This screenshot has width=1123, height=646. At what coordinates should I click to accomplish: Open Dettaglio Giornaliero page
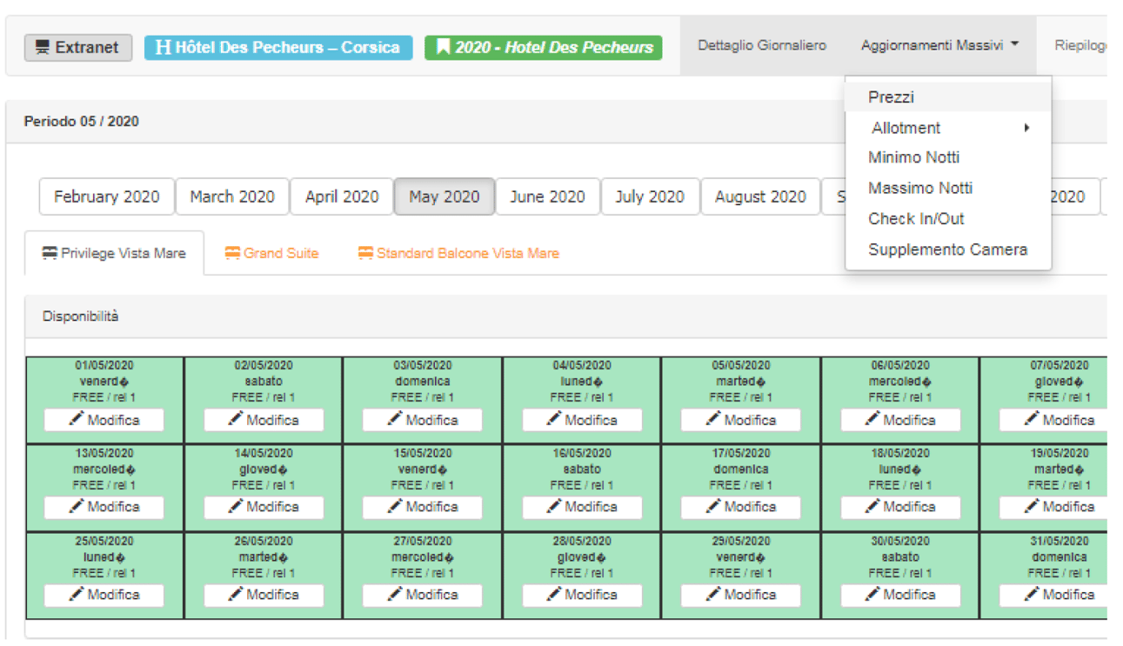tap(762, 45)
